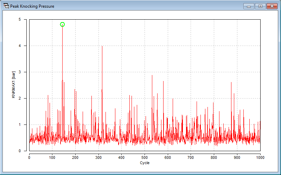Close the Peak Knocking Pressure window
Screen dimensions: 281x175
272,6
